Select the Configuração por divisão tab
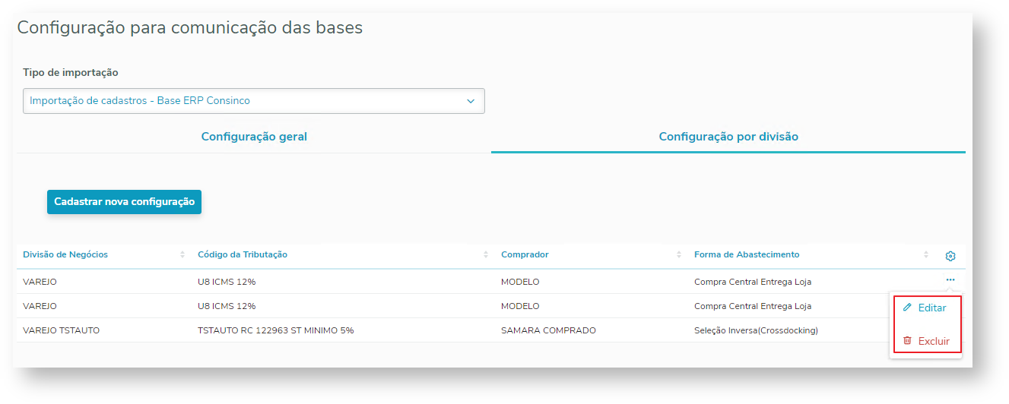Image resolution: width=1009 pixels, height=404 pixels. pyautogui.click(x=728, y=137)
